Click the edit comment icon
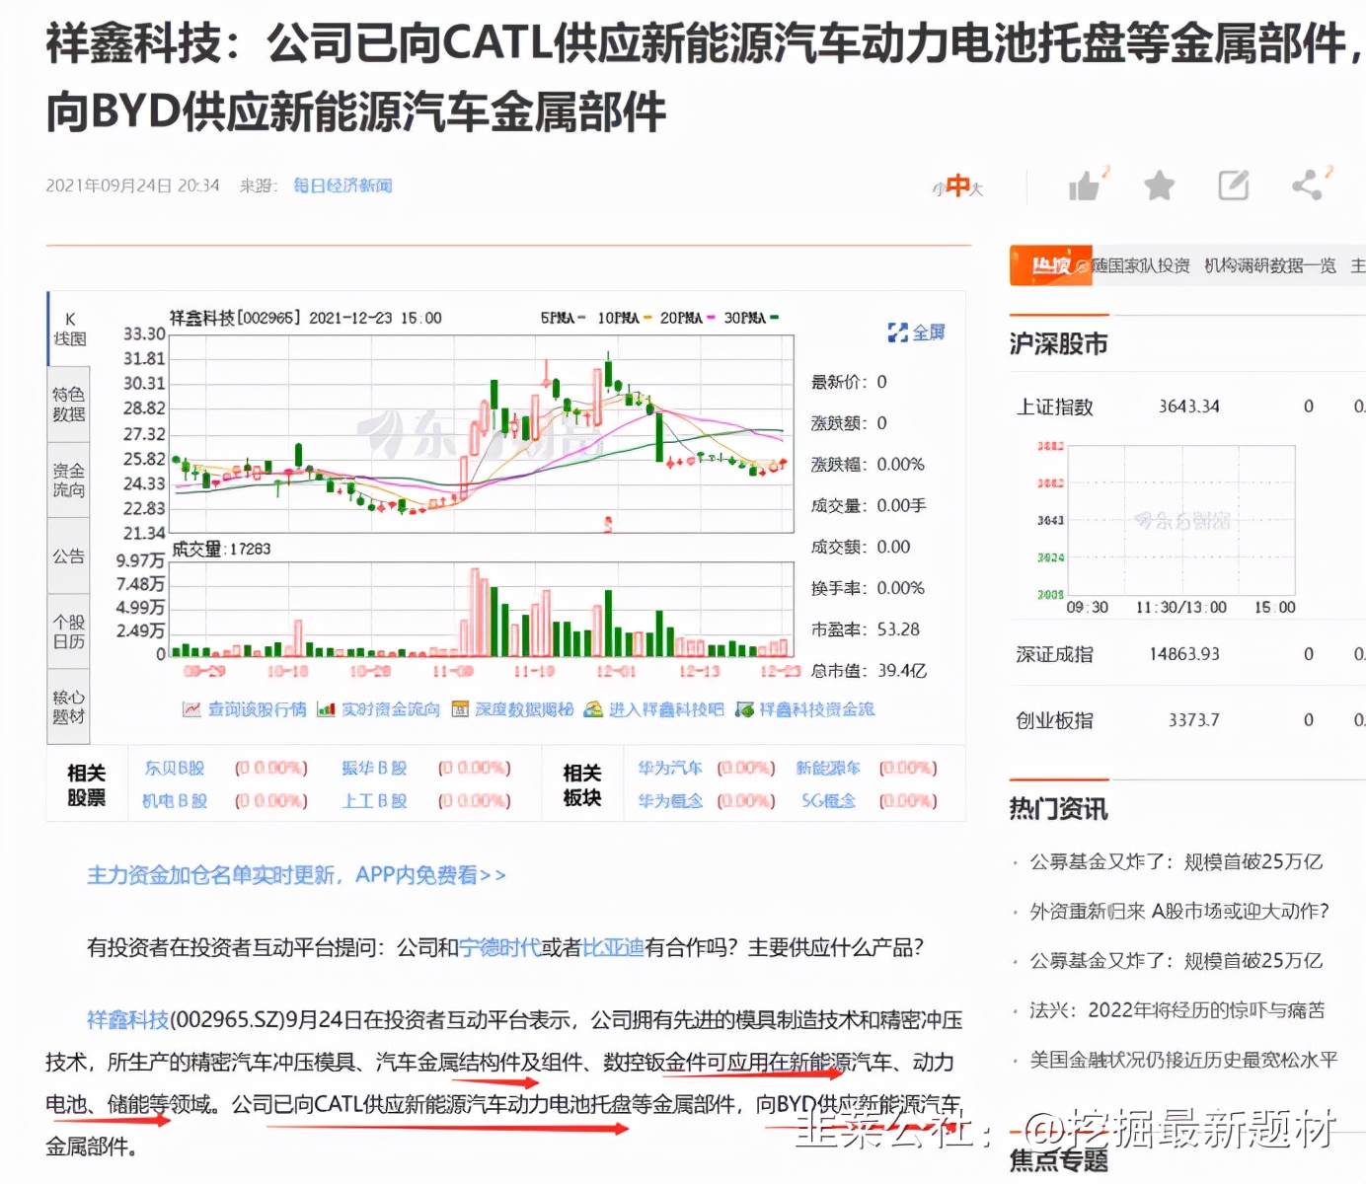 (x=1234, y=185)
